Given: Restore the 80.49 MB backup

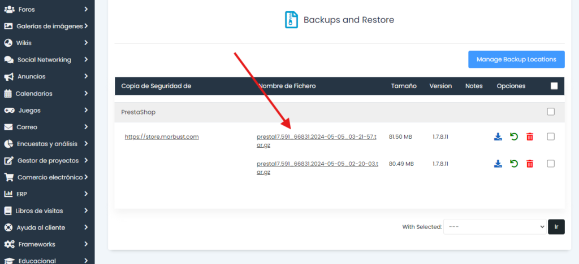Looking at the screenshot, I should point(514,164).
